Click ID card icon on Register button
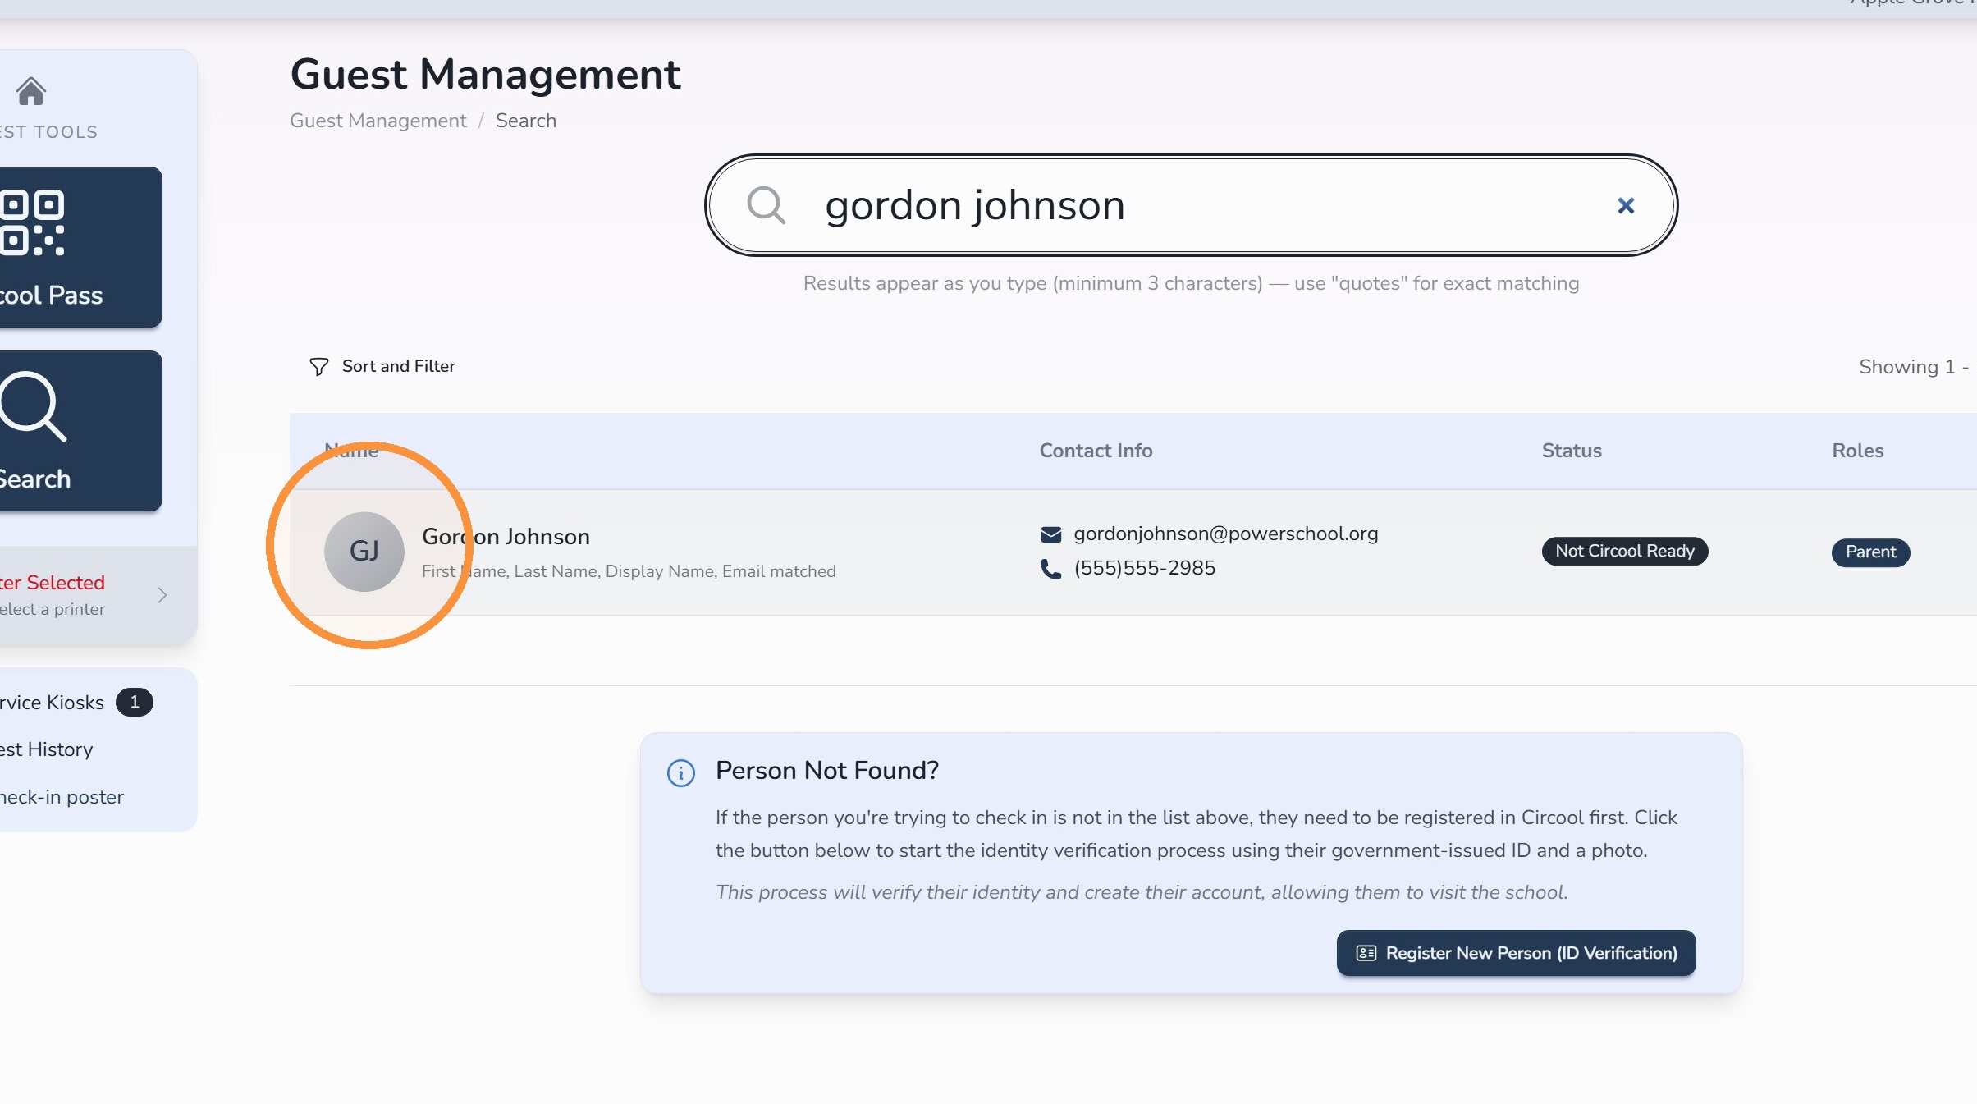Viewport: 1977px width, 1104px height. [x=1366, y=953]
